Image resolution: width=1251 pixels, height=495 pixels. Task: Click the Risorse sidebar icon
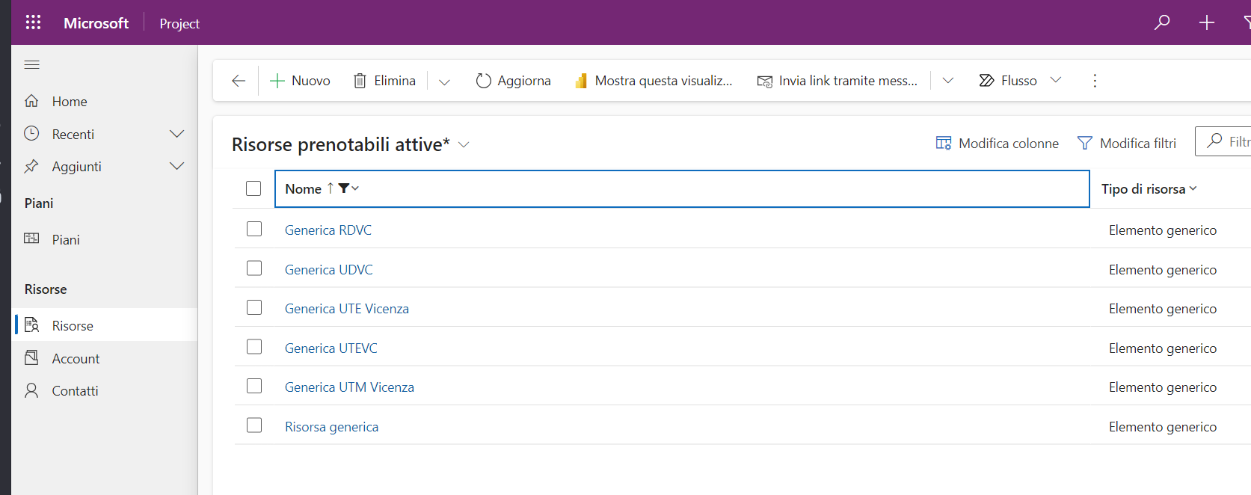[31, 325]
